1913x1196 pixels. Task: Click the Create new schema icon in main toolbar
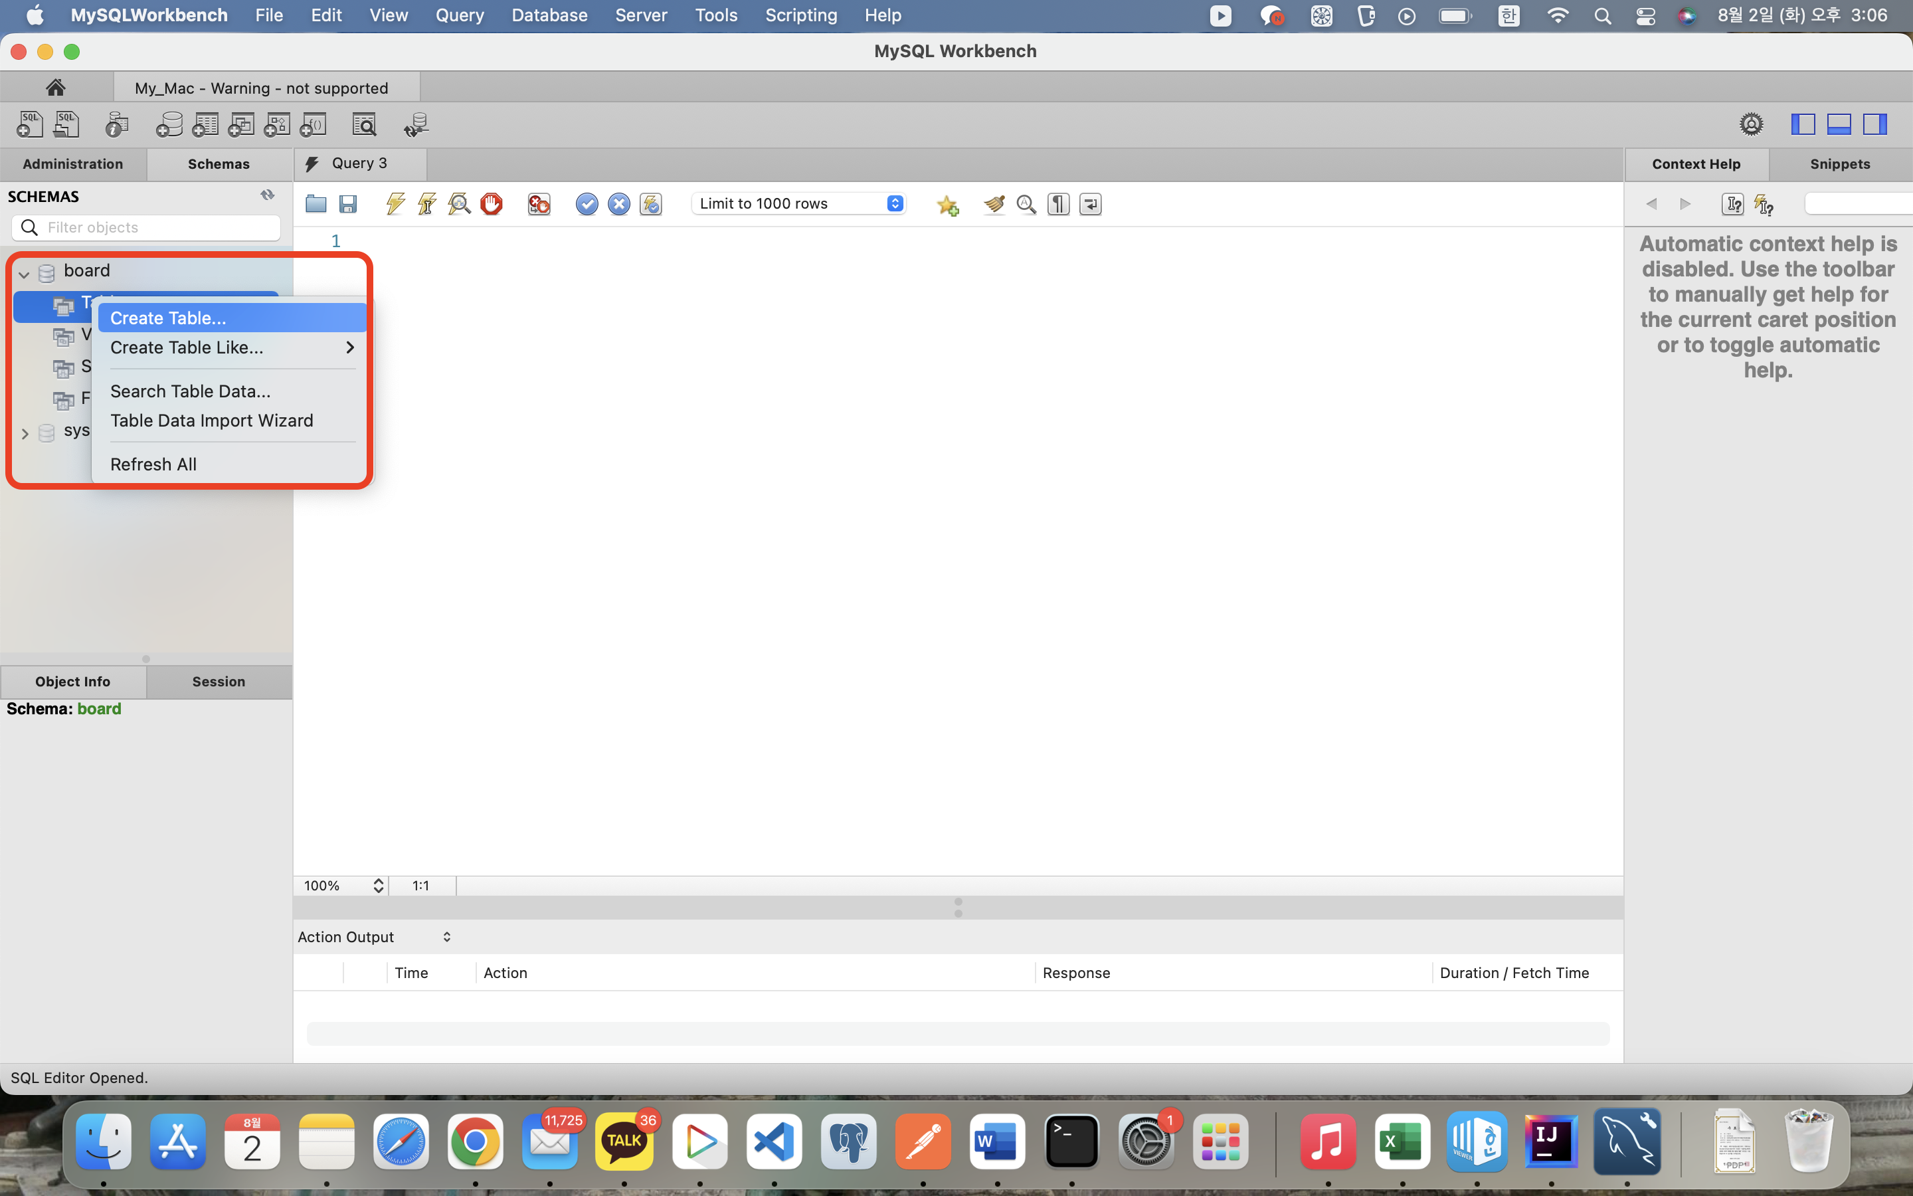click(169, 124)
